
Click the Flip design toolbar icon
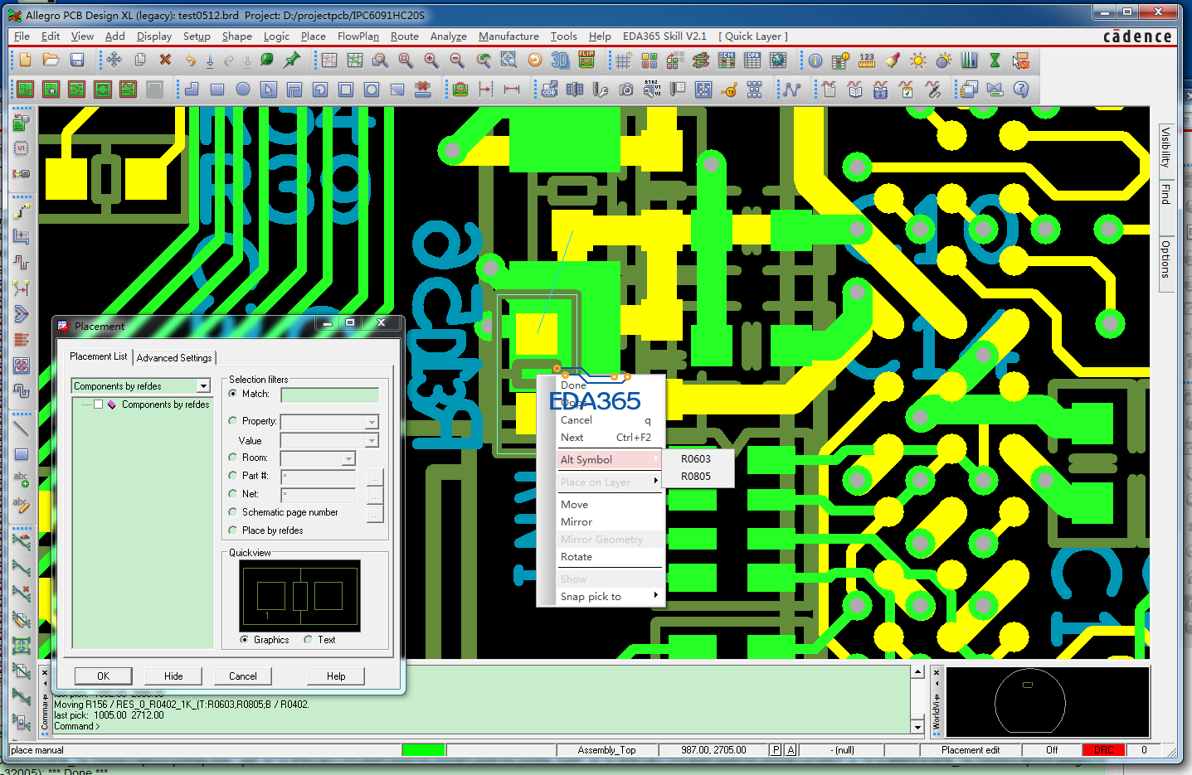click(x=586, y=60)
